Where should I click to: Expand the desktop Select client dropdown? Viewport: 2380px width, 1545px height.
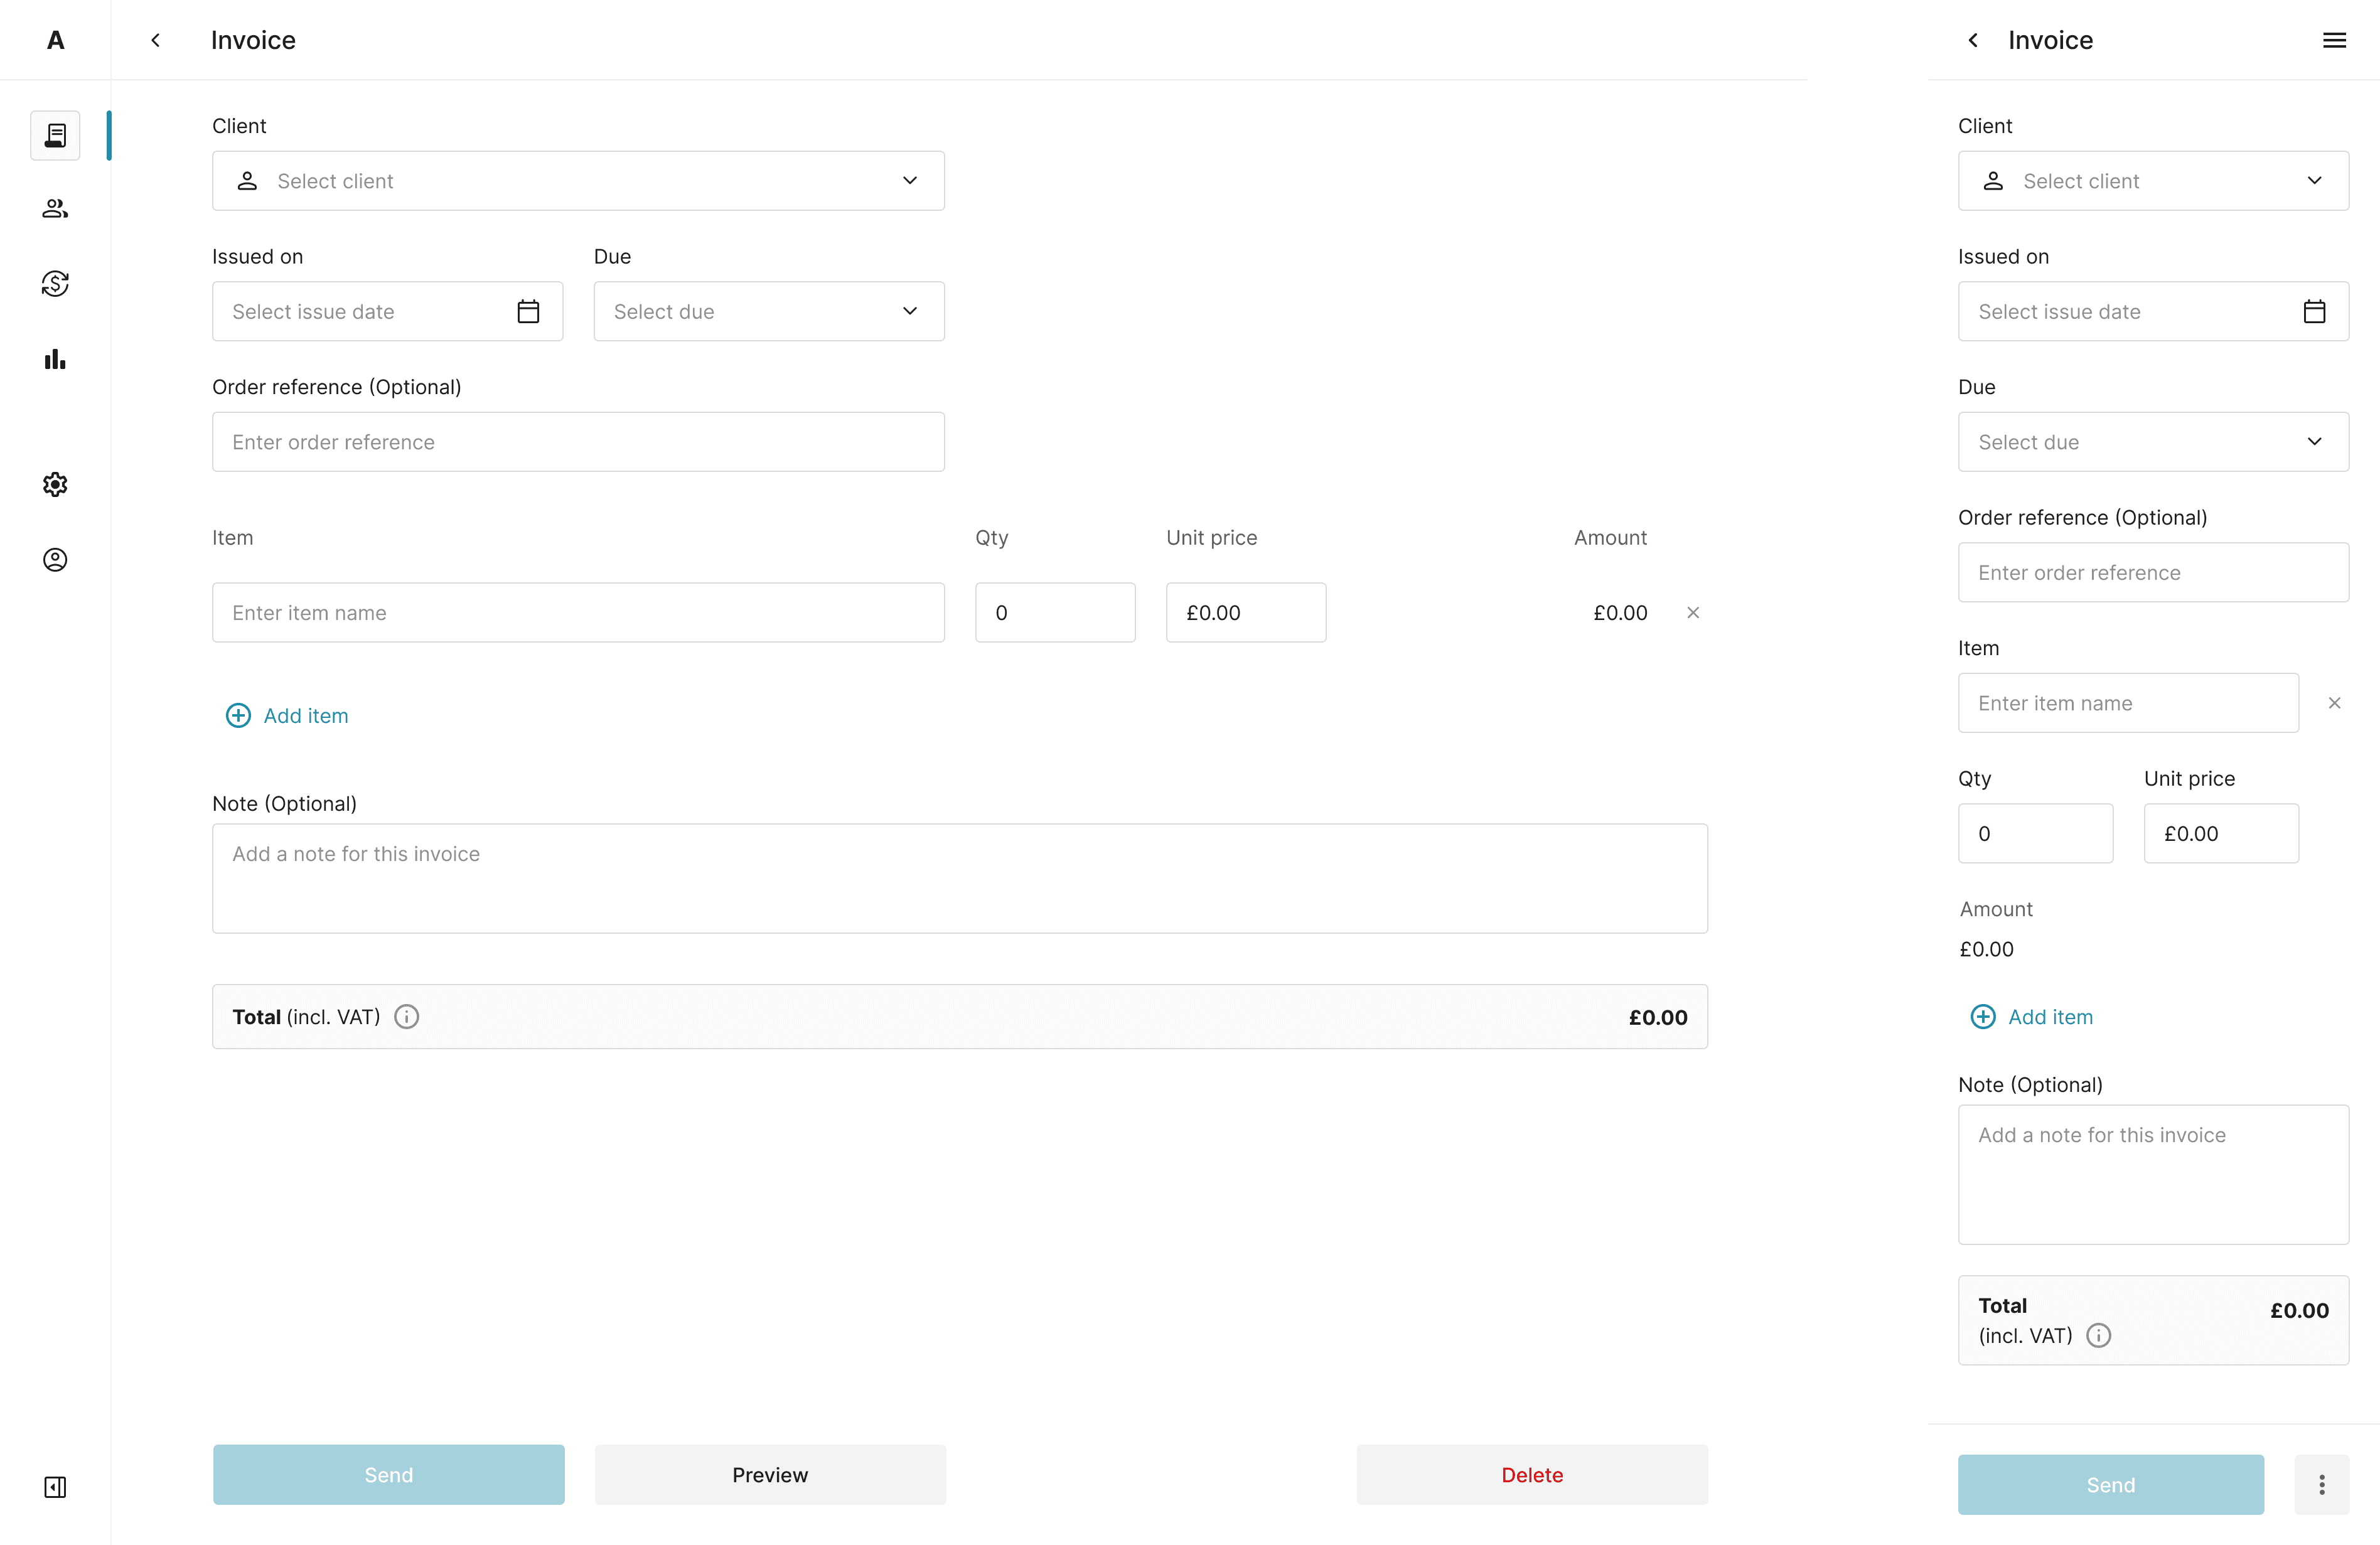[578, 181]
